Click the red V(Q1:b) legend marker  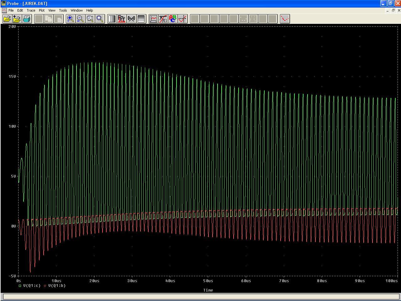click(45, 286)
